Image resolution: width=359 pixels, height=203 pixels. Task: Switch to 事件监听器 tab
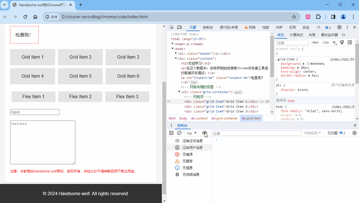coord(329,35)
